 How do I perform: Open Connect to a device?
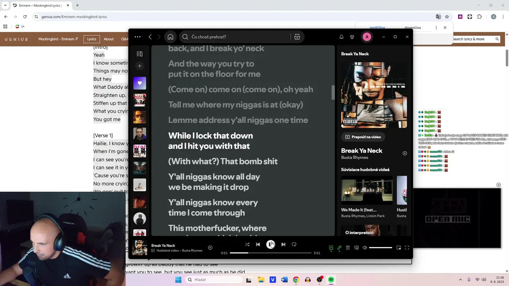click(356, 247)
